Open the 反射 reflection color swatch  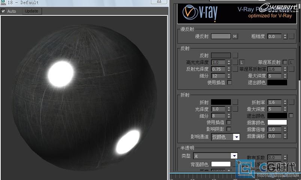tap(221, 56)
